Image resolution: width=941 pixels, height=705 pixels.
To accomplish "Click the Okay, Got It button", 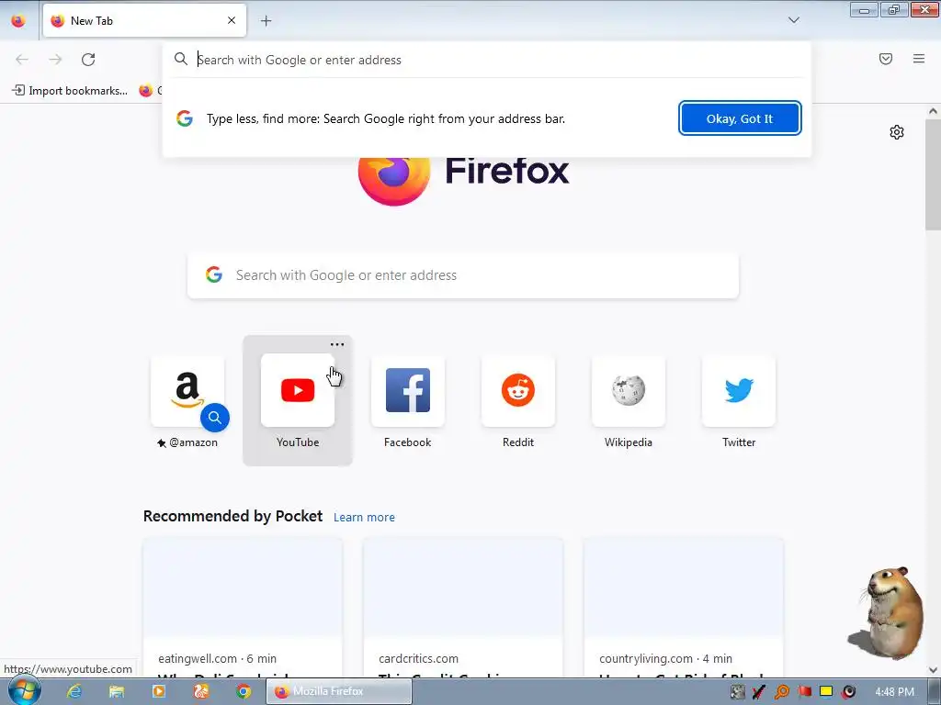I will pos(740,118).
